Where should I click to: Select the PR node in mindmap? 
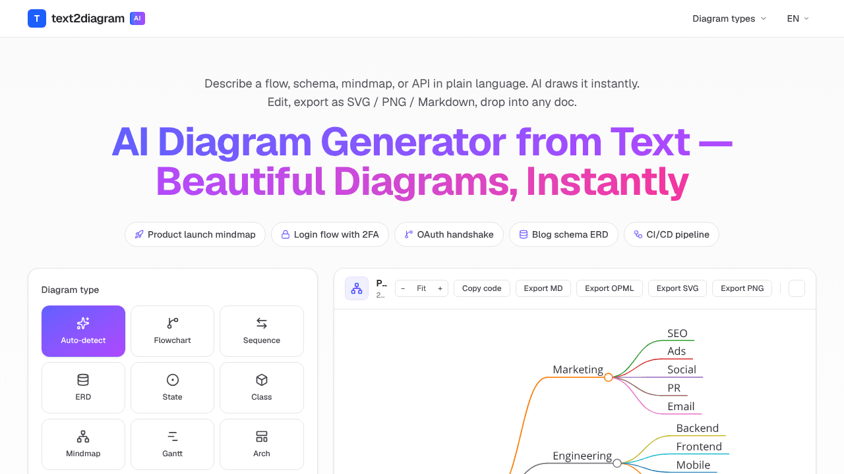[674, 388]
